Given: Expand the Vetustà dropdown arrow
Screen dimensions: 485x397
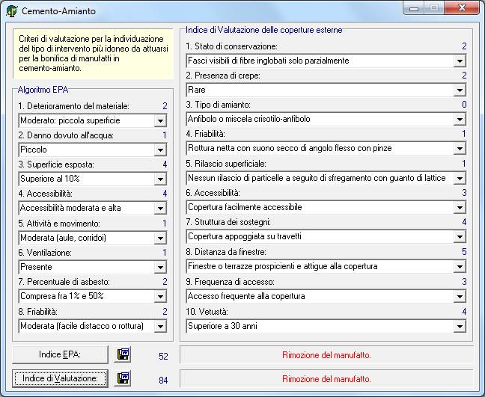Looking at the screenshot, I should pos(460,326).
